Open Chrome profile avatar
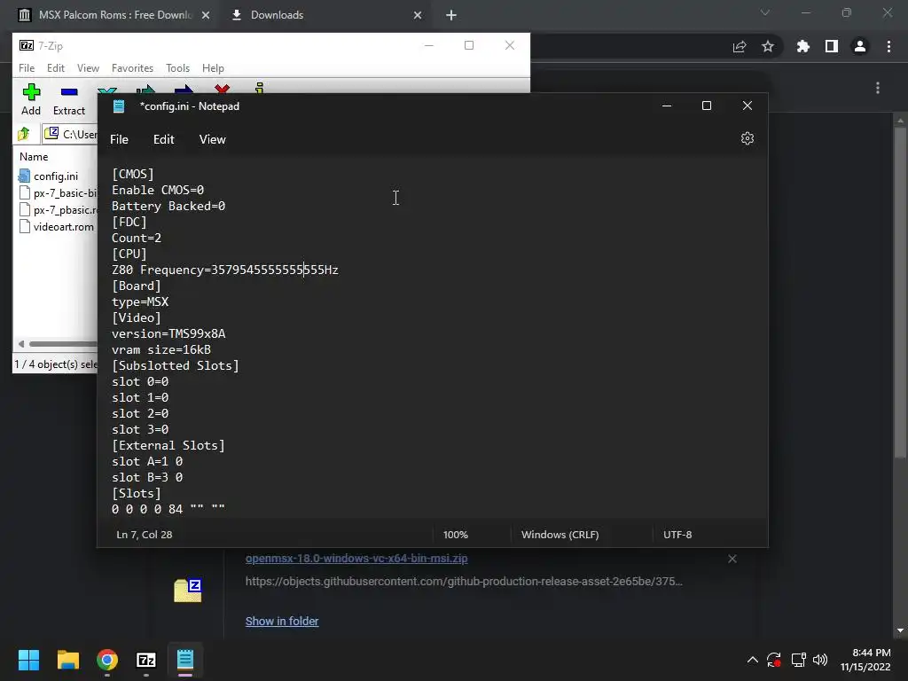 click(x=860, y=46)
